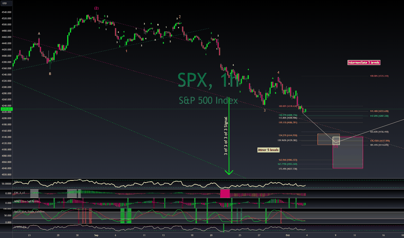404x238 pixels.
Task: Click Fibonacci level 139.965% (4129.382)
Action: (287, 141)
